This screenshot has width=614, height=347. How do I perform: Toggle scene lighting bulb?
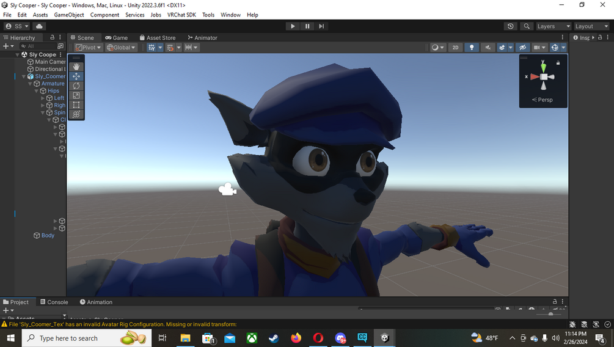click(472, 48)
